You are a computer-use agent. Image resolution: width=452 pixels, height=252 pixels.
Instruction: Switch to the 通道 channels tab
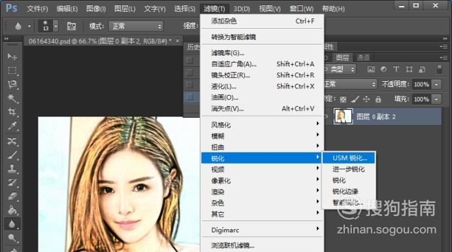363,58
